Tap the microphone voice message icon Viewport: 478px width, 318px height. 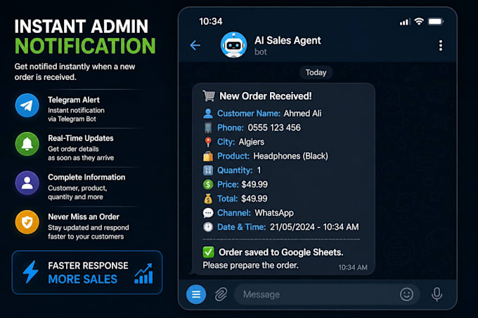click(x=437, y=294)
